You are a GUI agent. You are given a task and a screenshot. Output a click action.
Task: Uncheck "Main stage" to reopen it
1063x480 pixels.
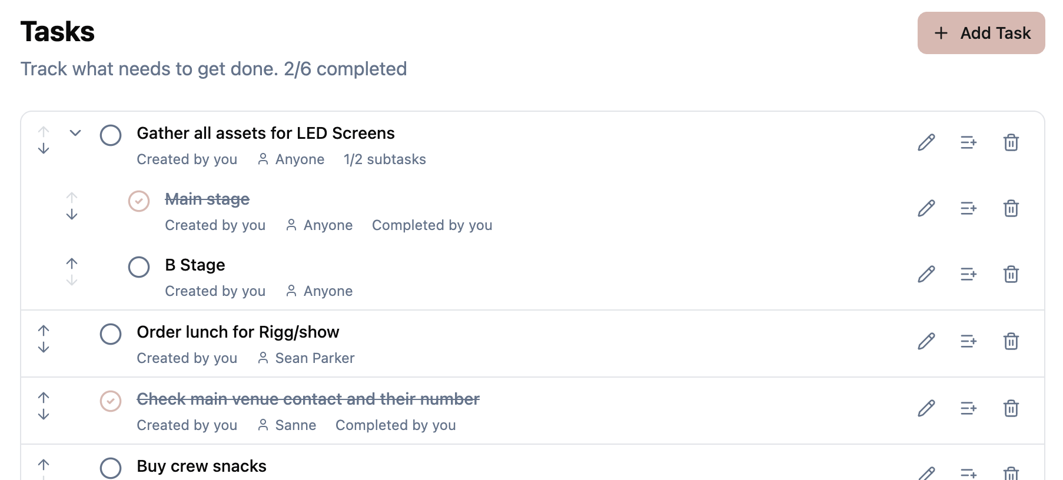pos(139,201)
